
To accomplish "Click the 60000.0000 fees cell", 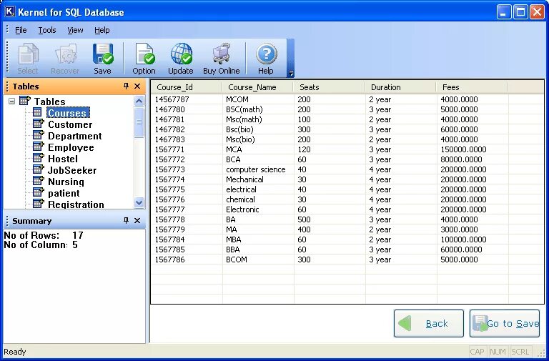I will (473, 249).
